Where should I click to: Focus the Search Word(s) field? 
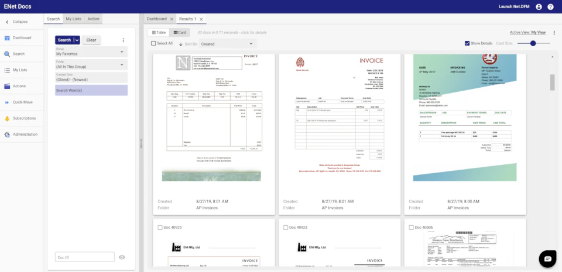[91, 90]
